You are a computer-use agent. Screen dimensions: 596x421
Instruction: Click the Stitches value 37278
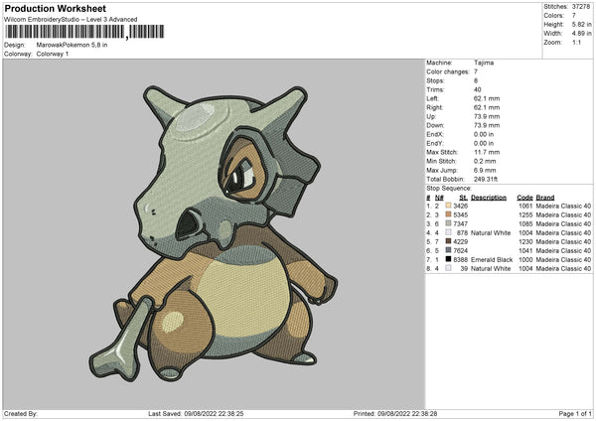(581, 7)
